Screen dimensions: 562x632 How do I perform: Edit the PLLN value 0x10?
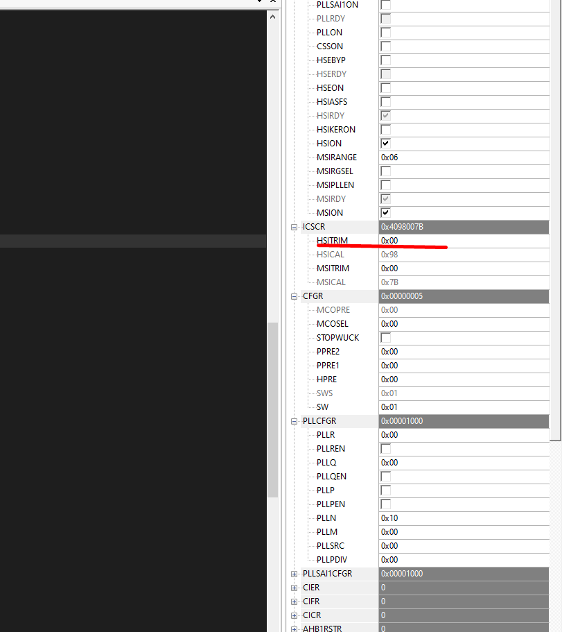(464, 518)
